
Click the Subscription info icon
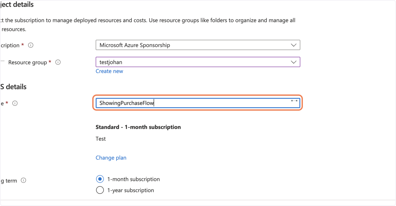(x=31, y=45)
